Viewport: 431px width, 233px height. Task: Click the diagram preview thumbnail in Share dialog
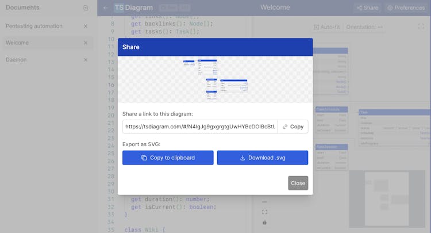[215, 79]
